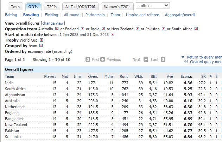Click Bangladesh's average value 65.95

(168, 119)
